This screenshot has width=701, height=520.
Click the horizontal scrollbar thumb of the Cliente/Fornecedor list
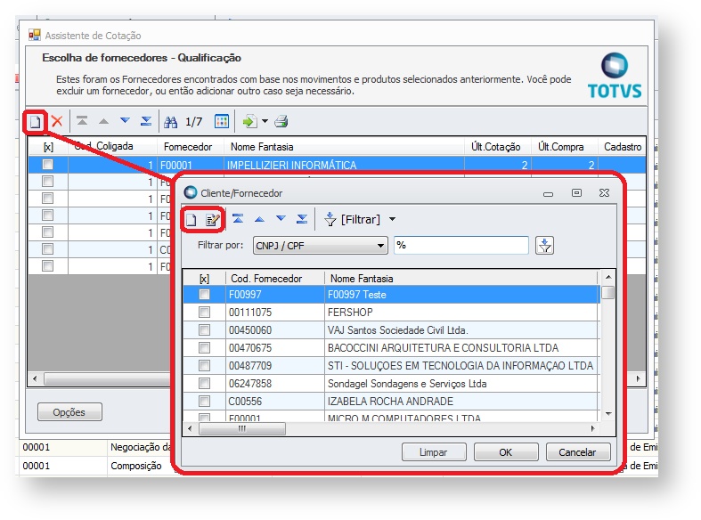[242, 429]
